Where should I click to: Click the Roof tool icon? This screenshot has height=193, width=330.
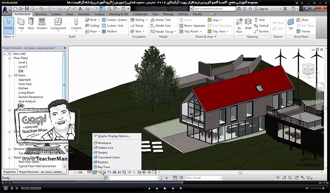click(87, 20)
